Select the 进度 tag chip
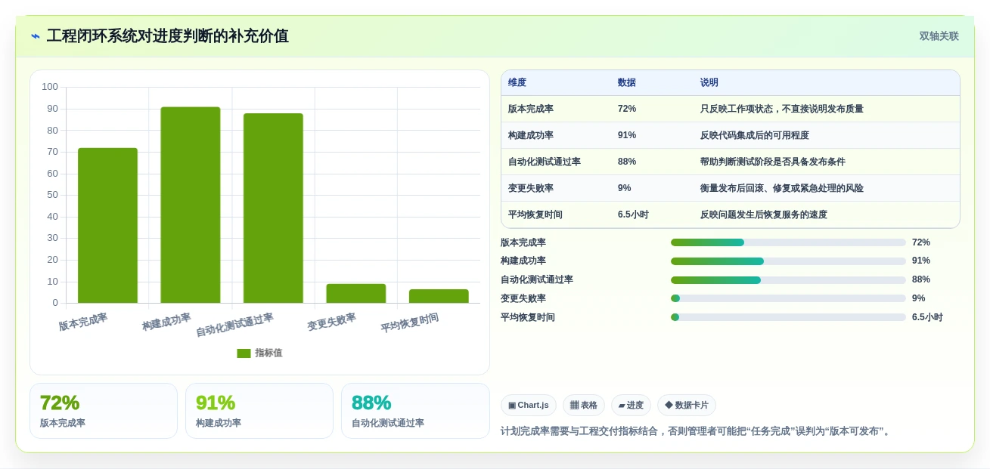Viewport: 990px width, 469px height. coord(631,406)
